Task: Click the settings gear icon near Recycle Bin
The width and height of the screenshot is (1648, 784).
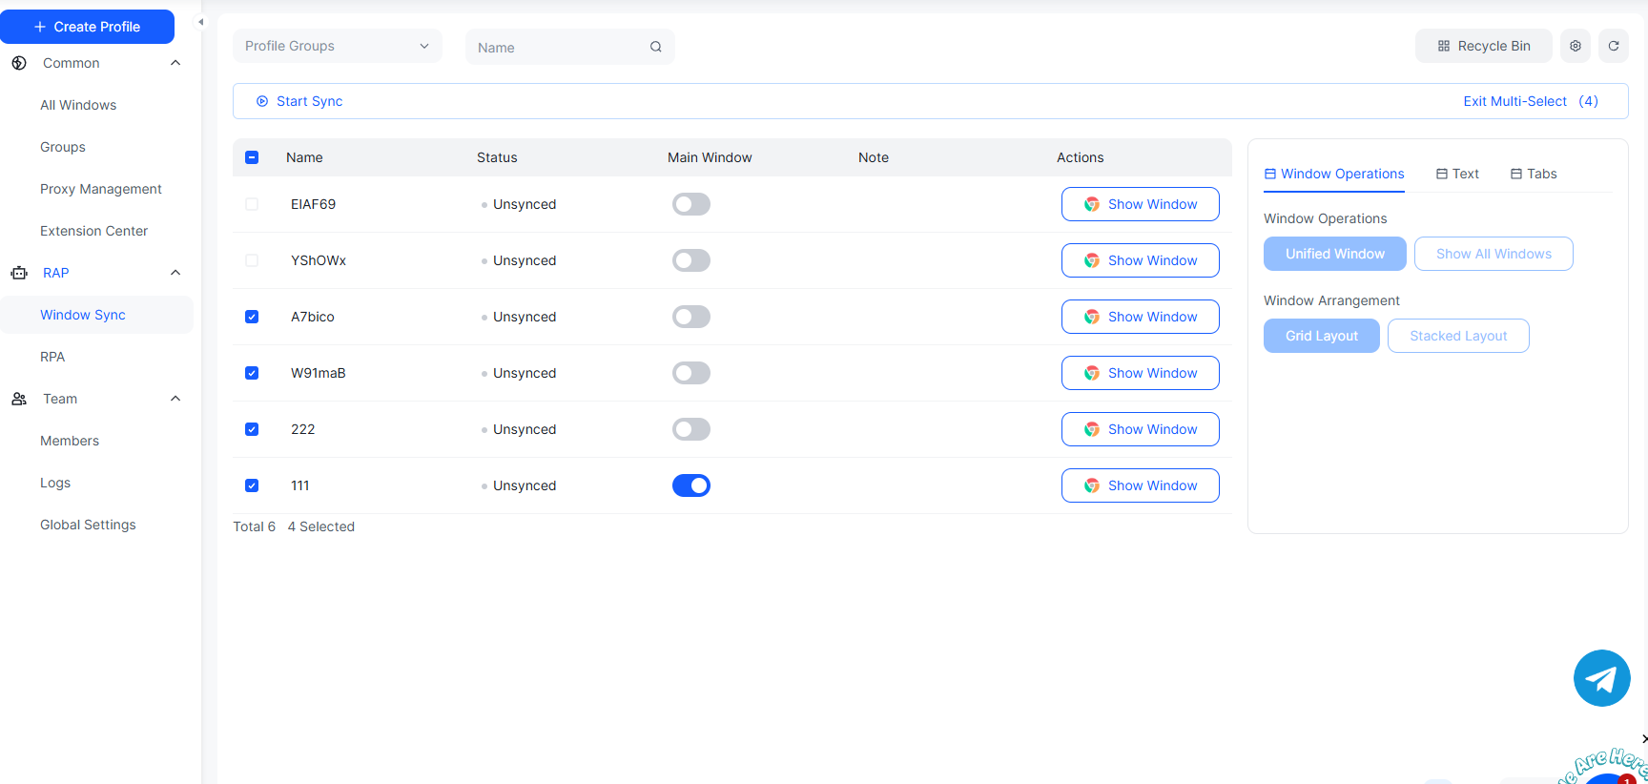Action: click(1575, 46)
